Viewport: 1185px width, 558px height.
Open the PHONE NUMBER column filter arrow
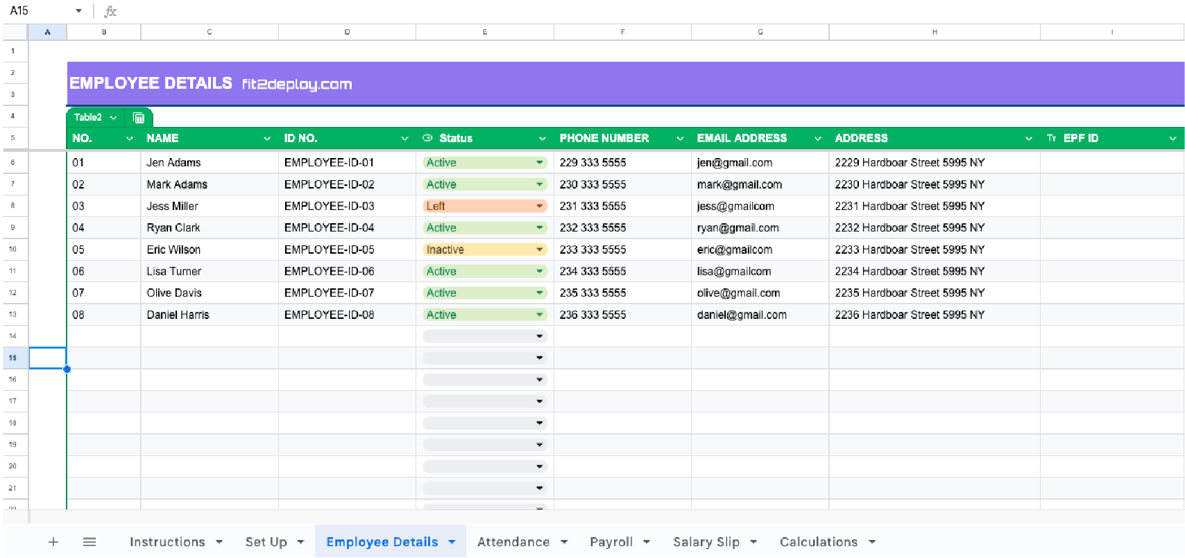point(680,139)
